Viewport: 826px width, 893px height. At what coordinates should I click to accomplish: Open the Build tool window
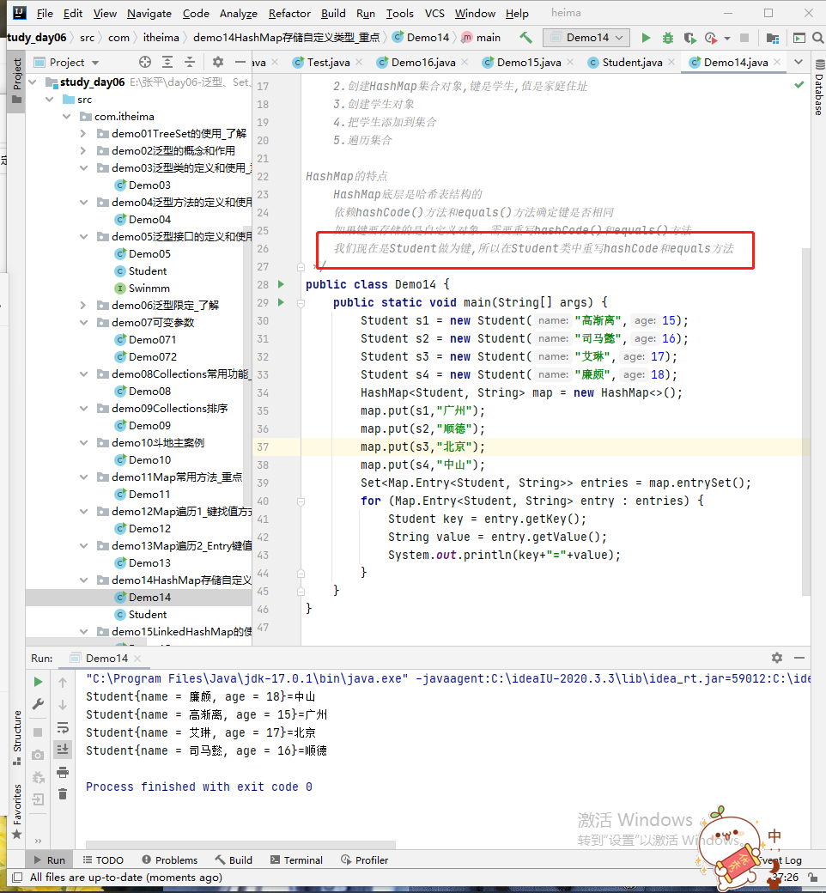click(234, 860)
